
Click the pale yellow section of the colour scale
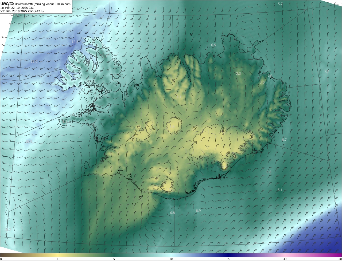point(57,255)
